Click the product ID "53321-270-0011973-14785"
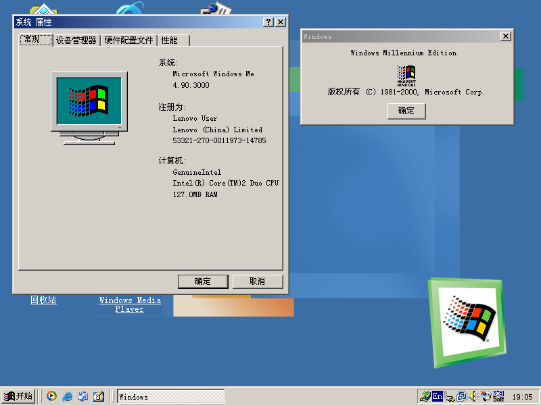 [x=219, y=140]
